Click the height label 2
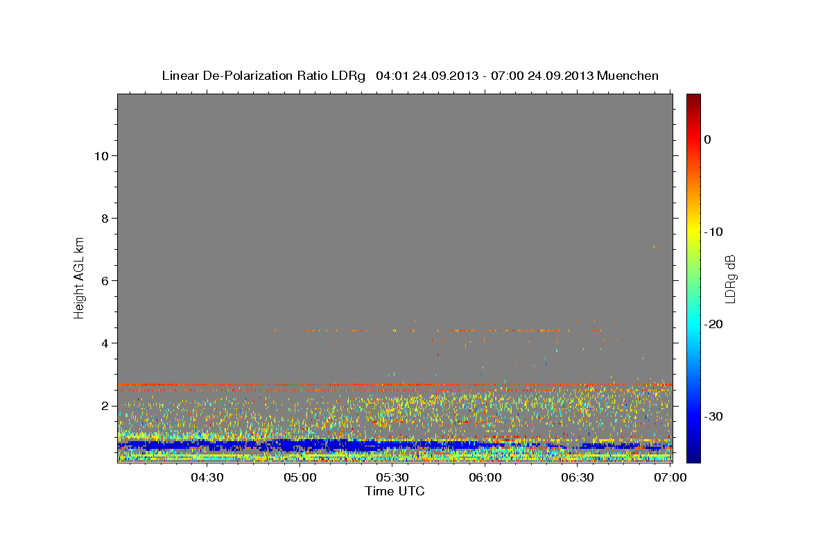This screenshot has height=555, width=832. (105, 406)
